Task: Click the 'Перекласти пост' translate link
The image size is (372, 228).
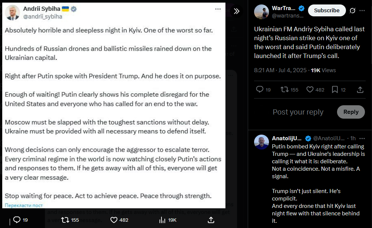Action: (x=24, y=205)
